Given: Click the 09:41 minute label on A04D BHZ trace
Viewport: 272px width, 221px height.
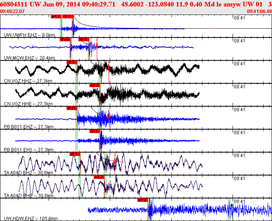Looking at the screenshot, I should pyautogui.click(x=239, y=155).
